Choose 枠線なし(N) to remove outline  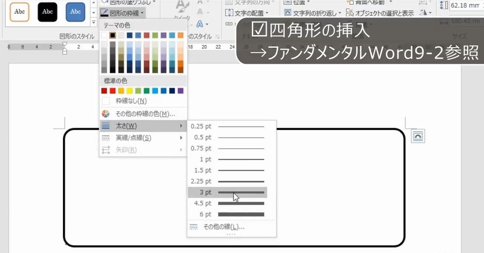click(x=143, y=101)
